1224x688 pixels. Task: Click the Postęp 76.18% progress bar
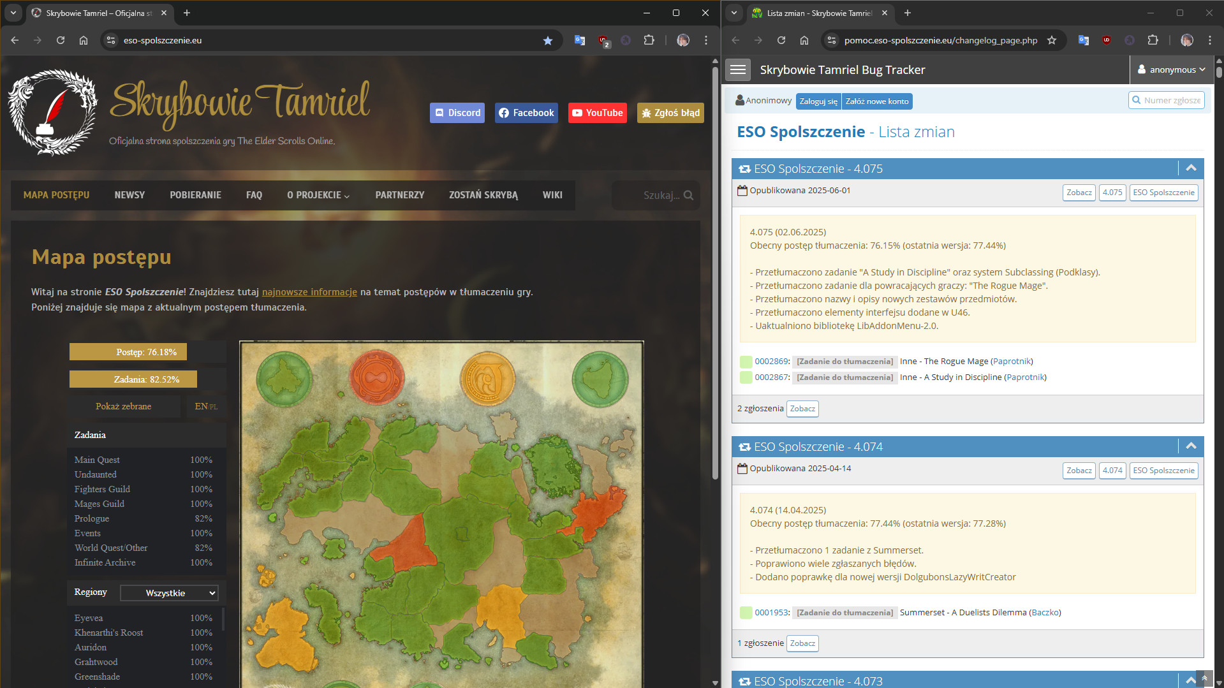(x=128, y=352)
